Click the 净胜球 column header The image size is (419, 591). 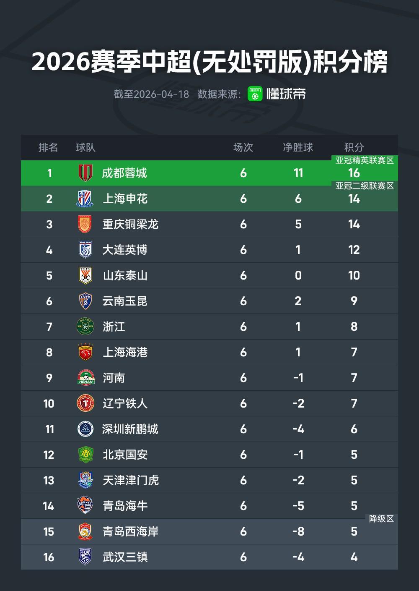(x=298, y=147)
